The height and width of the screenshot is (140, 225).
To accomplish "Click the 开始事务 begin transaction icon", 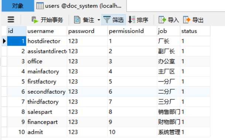I will tap(35, 20).
